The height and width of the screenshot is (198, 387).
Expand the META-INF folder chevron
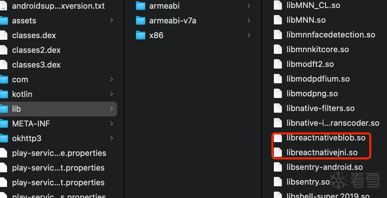point(111,123)
